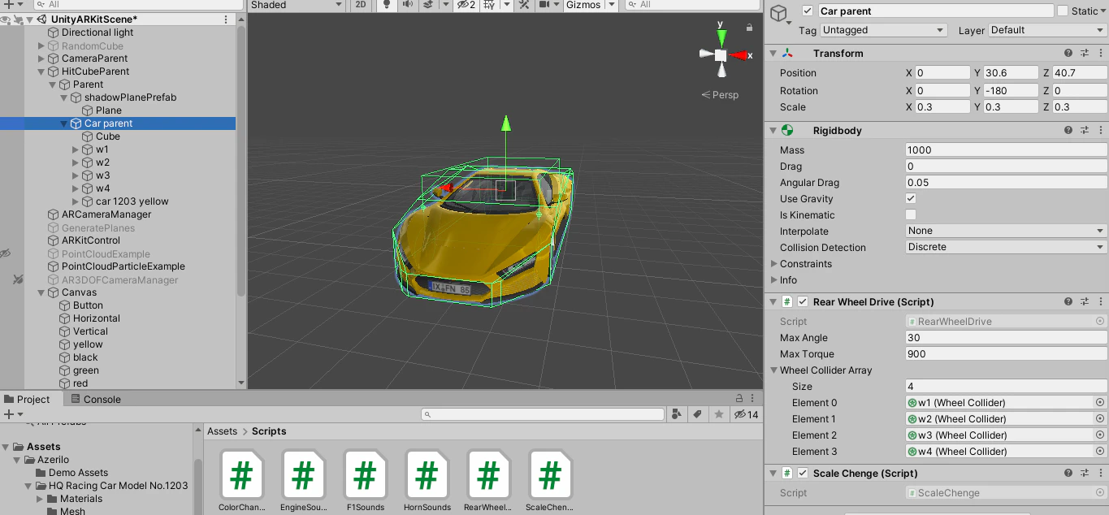Click Scale Chenge help icon
This screenshot has height=515, width=1109.
(1068, 474)
